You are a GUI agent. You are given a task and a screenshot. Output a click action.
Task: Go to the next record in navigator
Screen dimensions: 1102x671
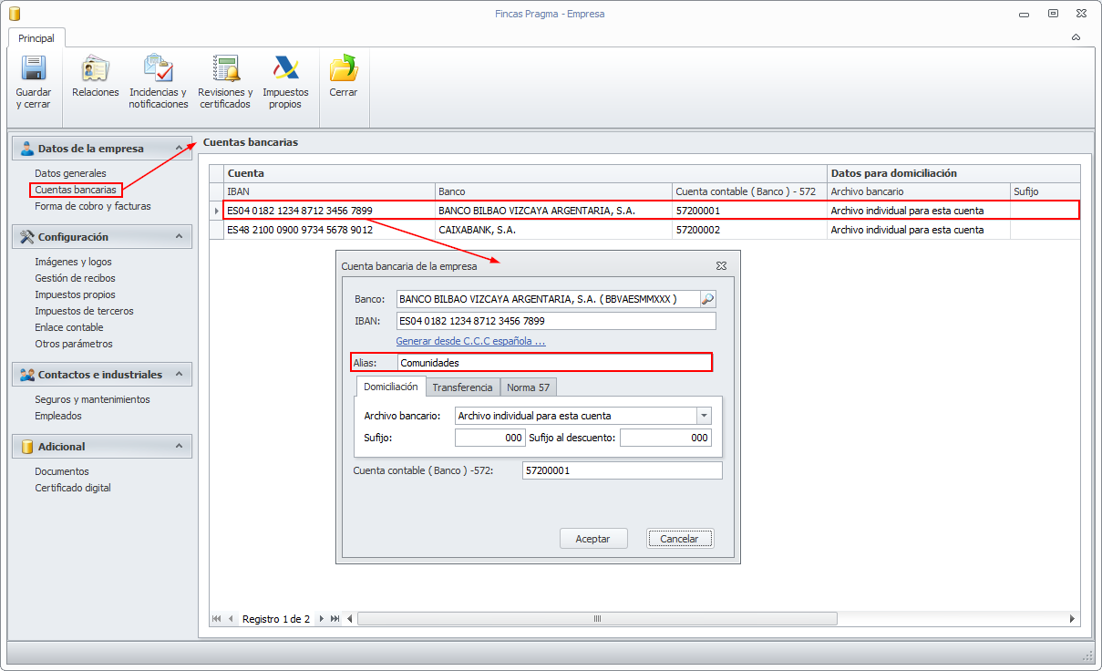coord(321,618)
